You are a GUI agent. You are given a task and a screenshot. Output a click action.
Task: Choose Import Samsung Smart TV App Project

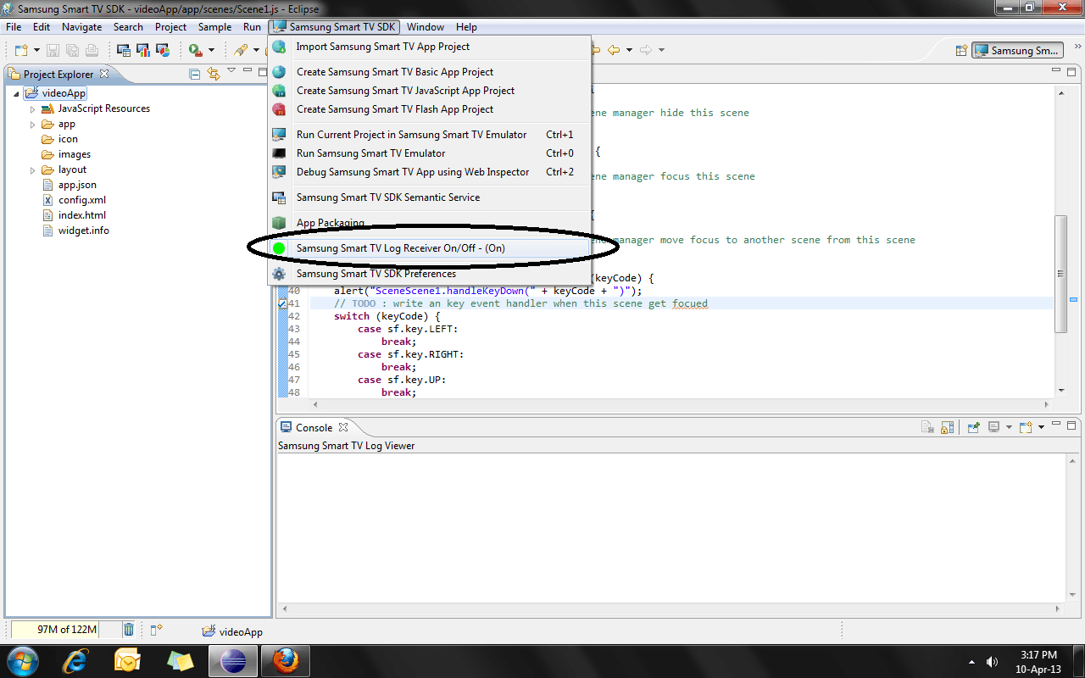429,47
